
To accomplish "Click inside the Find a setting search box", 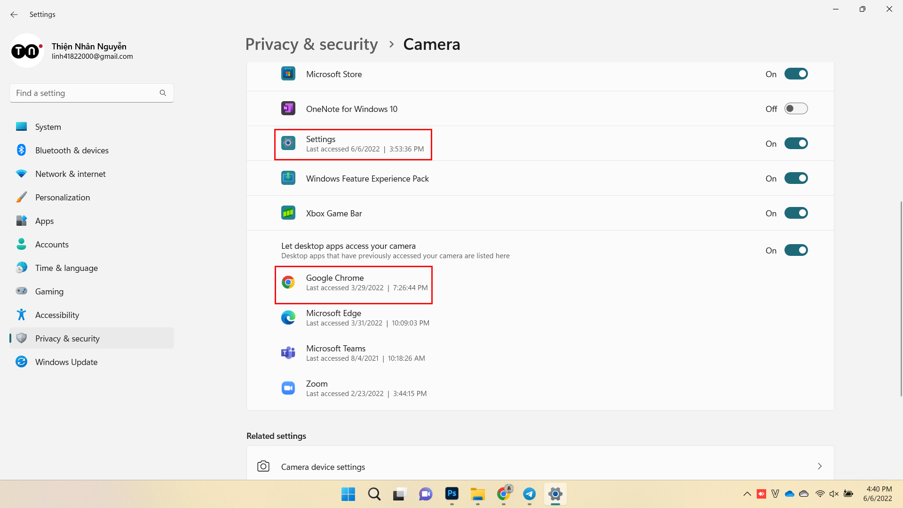I will 85,93.
